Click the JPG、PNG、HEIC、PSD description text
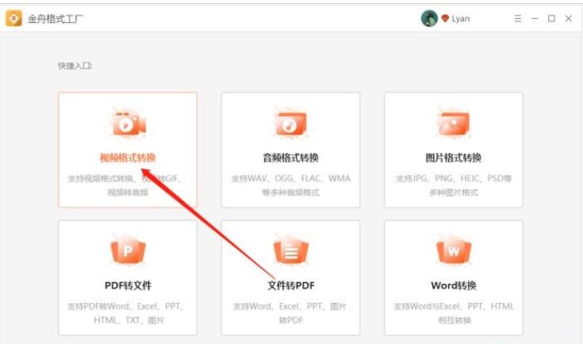Image resolution: width=583 pixels, height=344 pixels. (x=453, y=178)
